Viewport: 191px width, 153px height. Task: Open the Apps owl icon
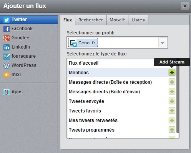pos(7,92)
